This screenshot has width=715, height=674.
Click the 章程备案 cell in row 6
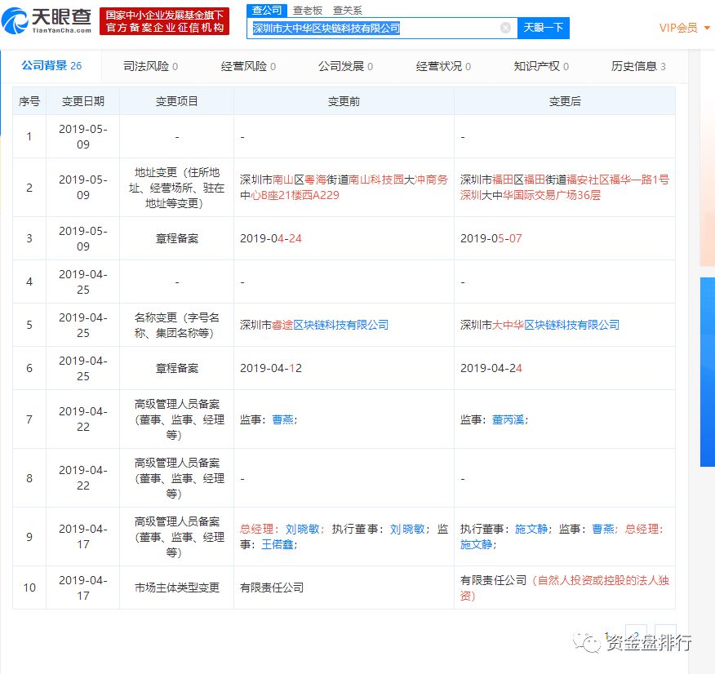177,368
